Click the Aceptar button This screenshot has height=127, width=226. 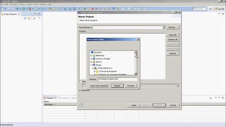tap(117, 86)
